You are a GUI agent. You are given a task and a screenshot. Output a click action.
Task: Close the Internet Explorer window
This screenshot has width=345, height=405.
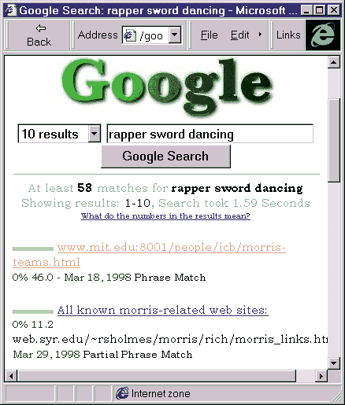tap(334, 10)
